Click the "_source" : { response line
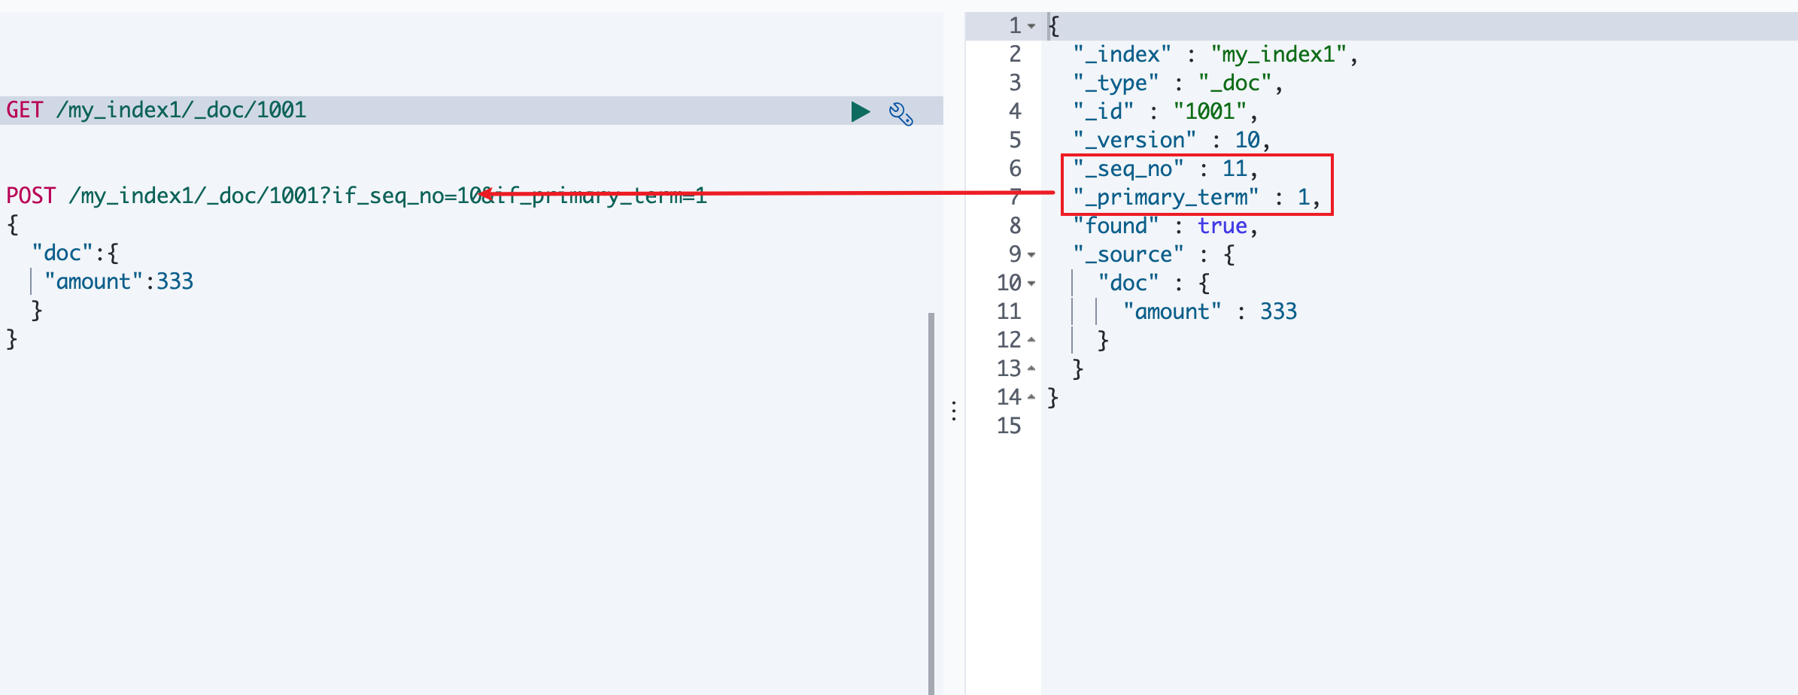Image resolution: width=1798 pixels, height=695 pixels. [x=1153, y=255]
